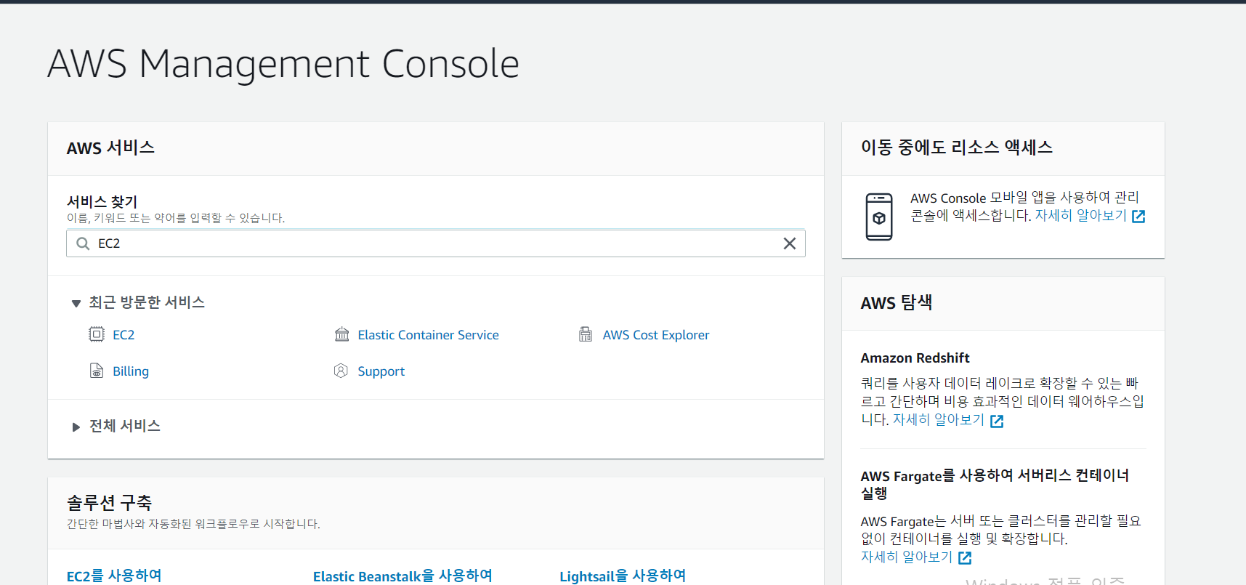
Task: Click the 솔루션 구축 heading
Action: pos(109,502)
